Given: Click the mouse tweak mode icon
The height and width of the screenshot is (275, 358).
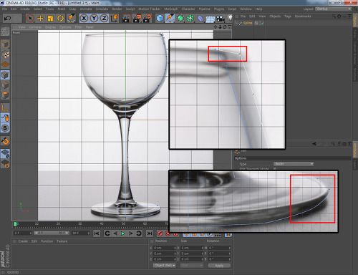Looking at the screenshot, I should 5,118.
